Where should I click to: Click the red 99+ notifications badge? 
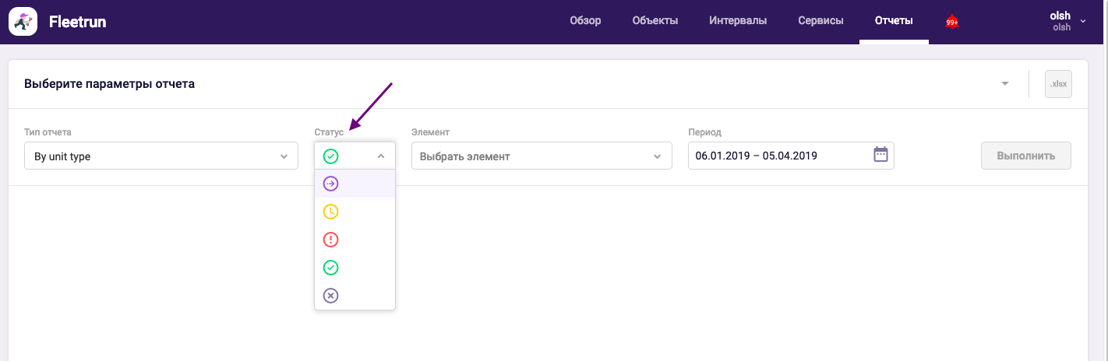pos(952,23)
